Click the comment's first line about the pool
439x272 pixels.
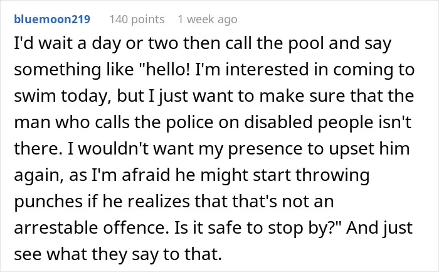[x=203, y=44]
